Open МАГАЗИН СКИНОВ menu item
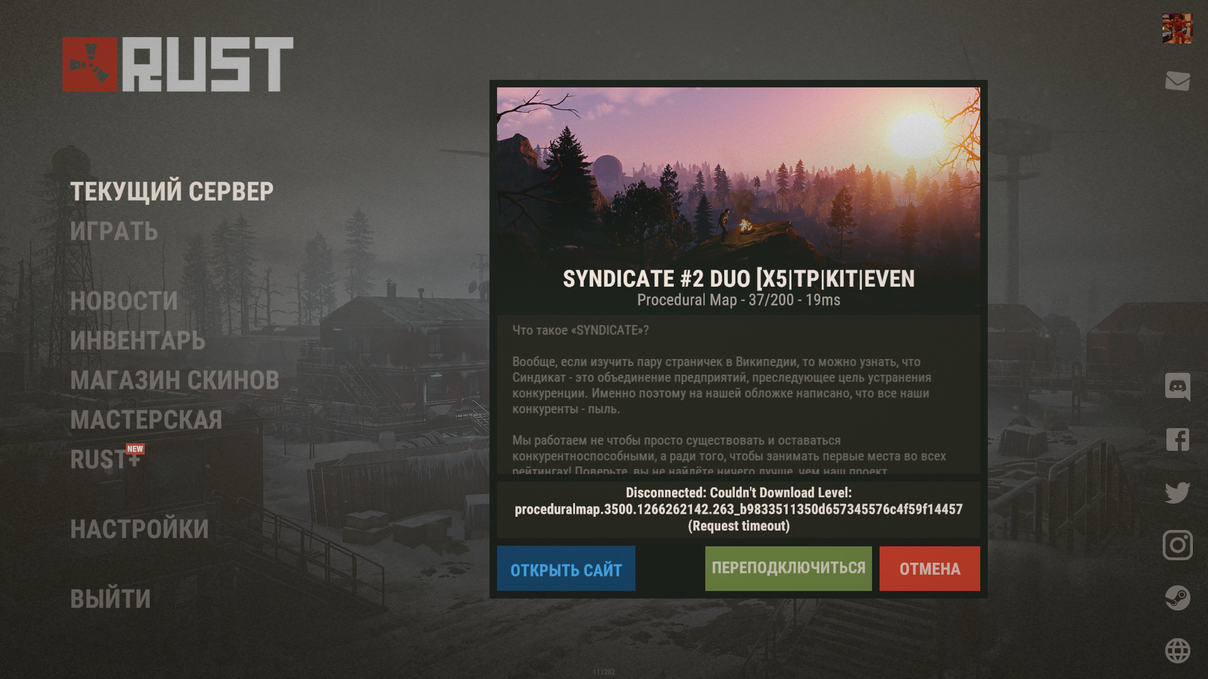 point(175,380)
